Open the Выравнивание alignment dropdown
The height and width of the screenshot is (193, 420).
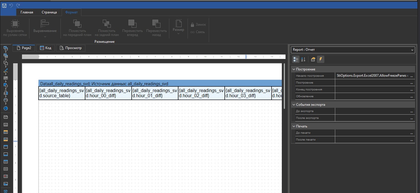coord(45,28)
